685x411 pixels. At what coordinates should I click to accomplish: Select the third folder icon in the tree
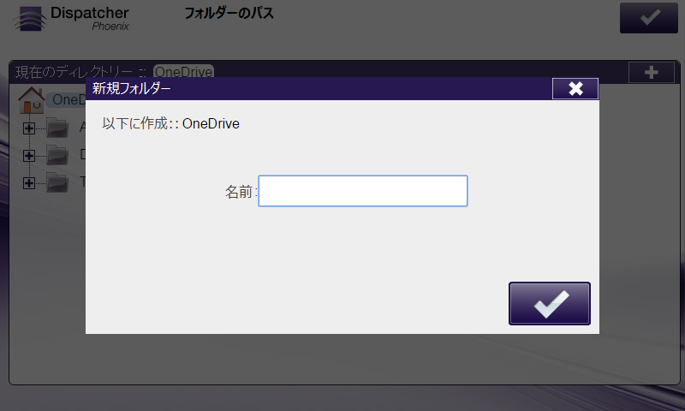coord(57,182)
